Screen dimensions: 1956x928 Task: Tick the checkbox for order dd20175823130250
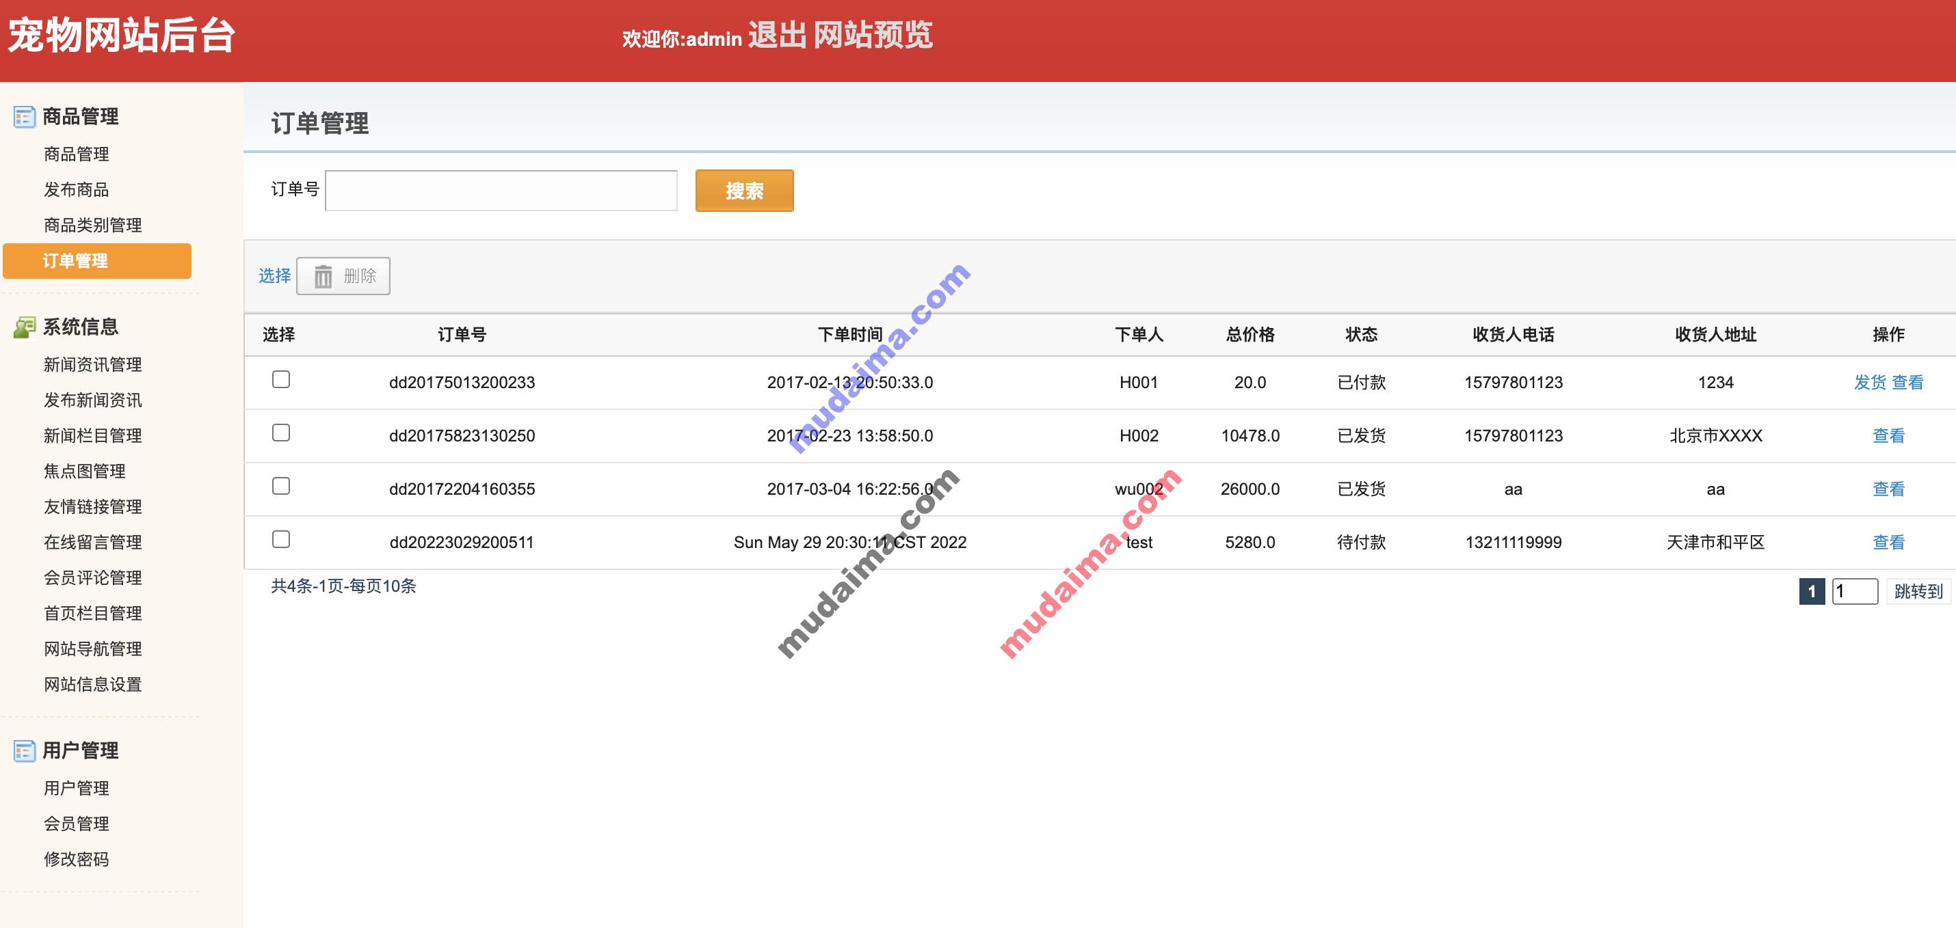[281, 433]
